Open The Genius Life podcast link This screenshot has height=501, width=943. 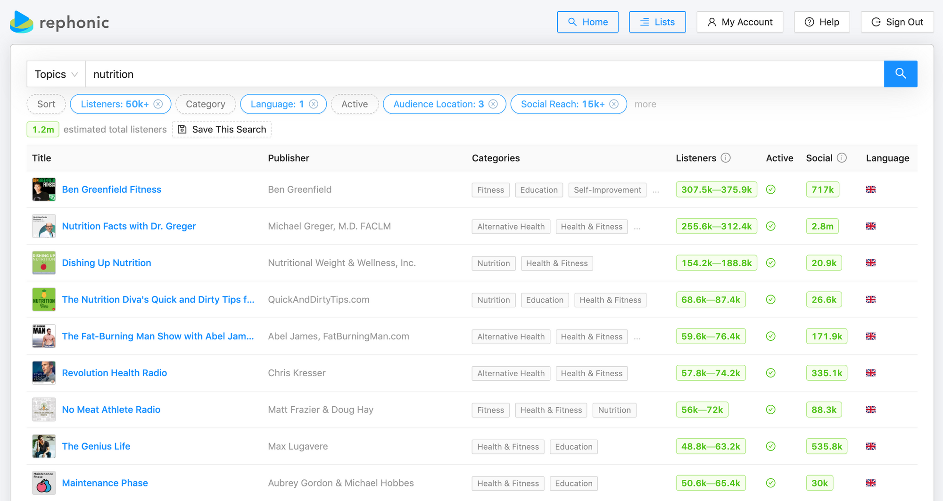point(96,446)
